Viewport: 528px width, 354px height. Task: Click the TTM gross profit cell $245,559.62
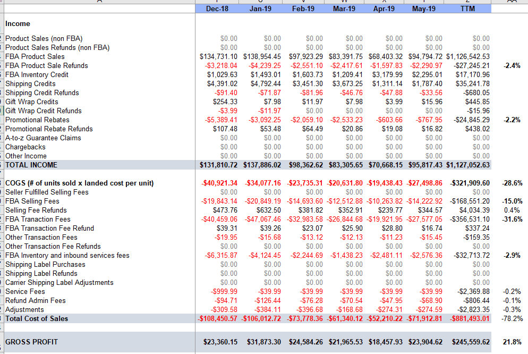[x=471, y=342]
